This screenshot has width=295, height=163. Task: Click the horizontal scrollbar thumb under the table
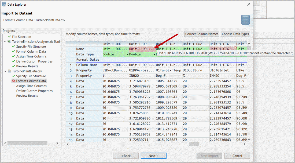(194, 144)
